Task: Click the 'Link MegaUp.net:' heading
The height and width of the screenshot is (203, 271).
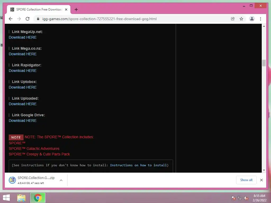Action: [27, 32]
